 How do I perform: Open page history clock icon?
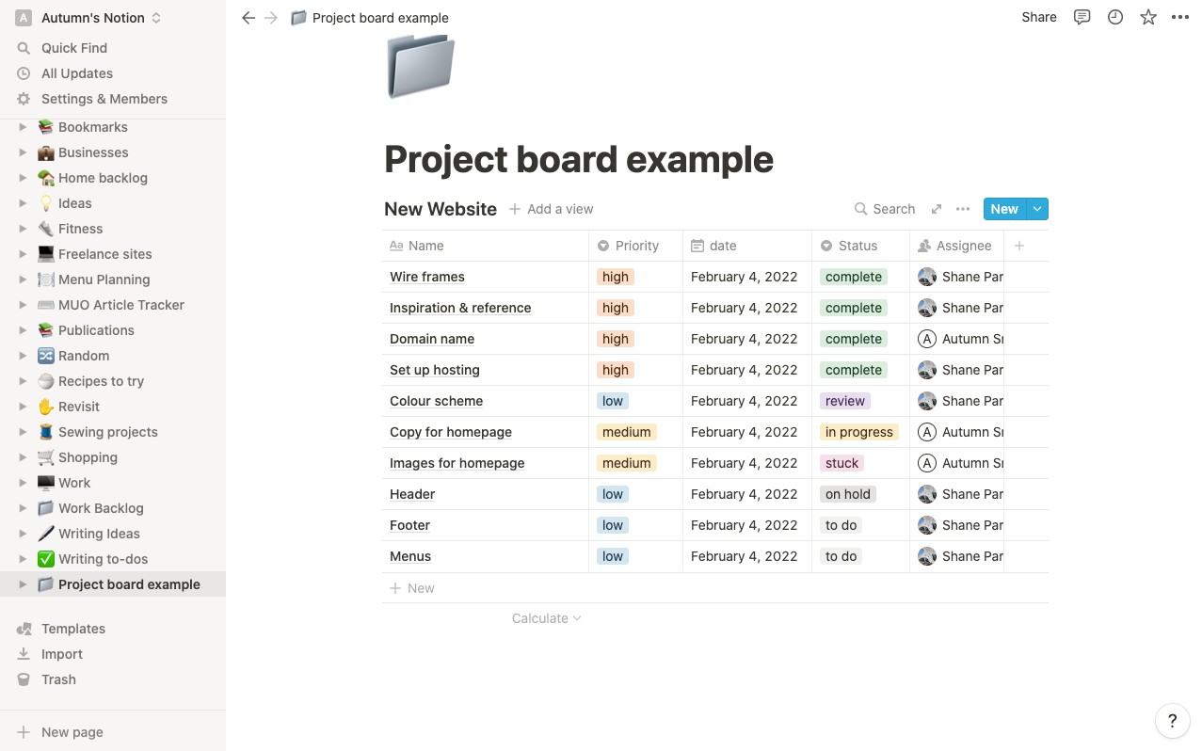coord(1115,17)
